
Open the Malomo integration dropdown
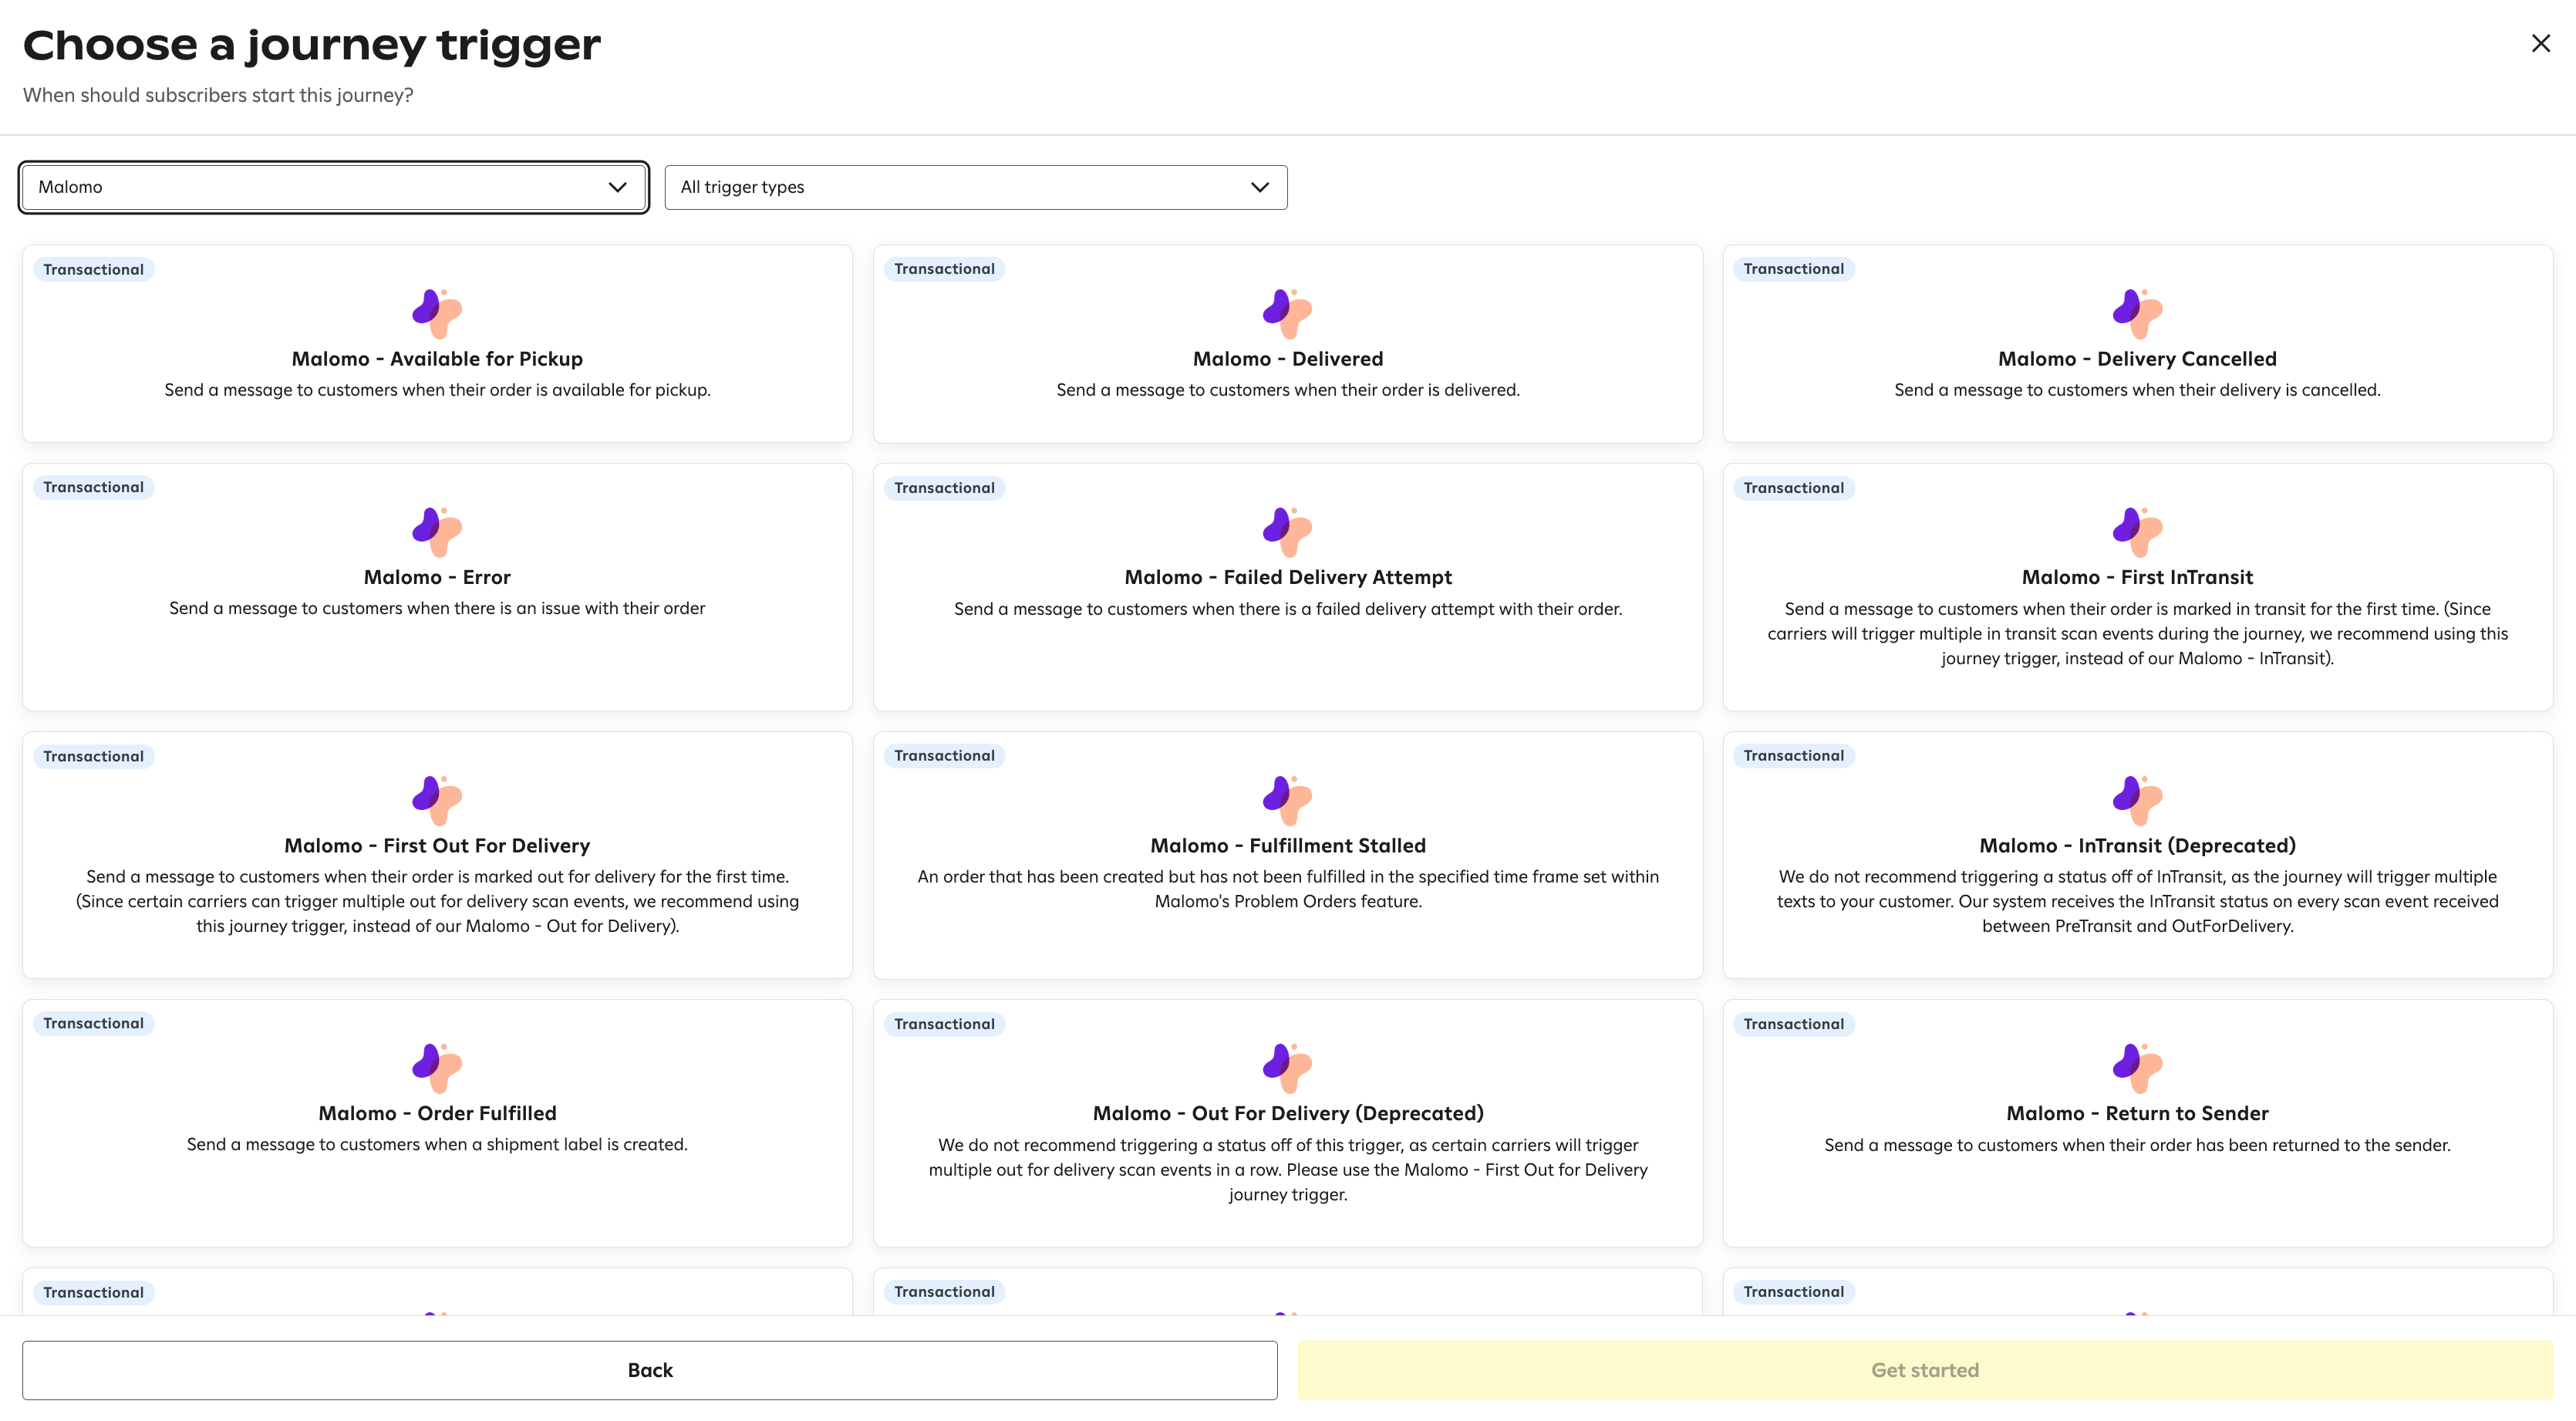coord(333,187)
